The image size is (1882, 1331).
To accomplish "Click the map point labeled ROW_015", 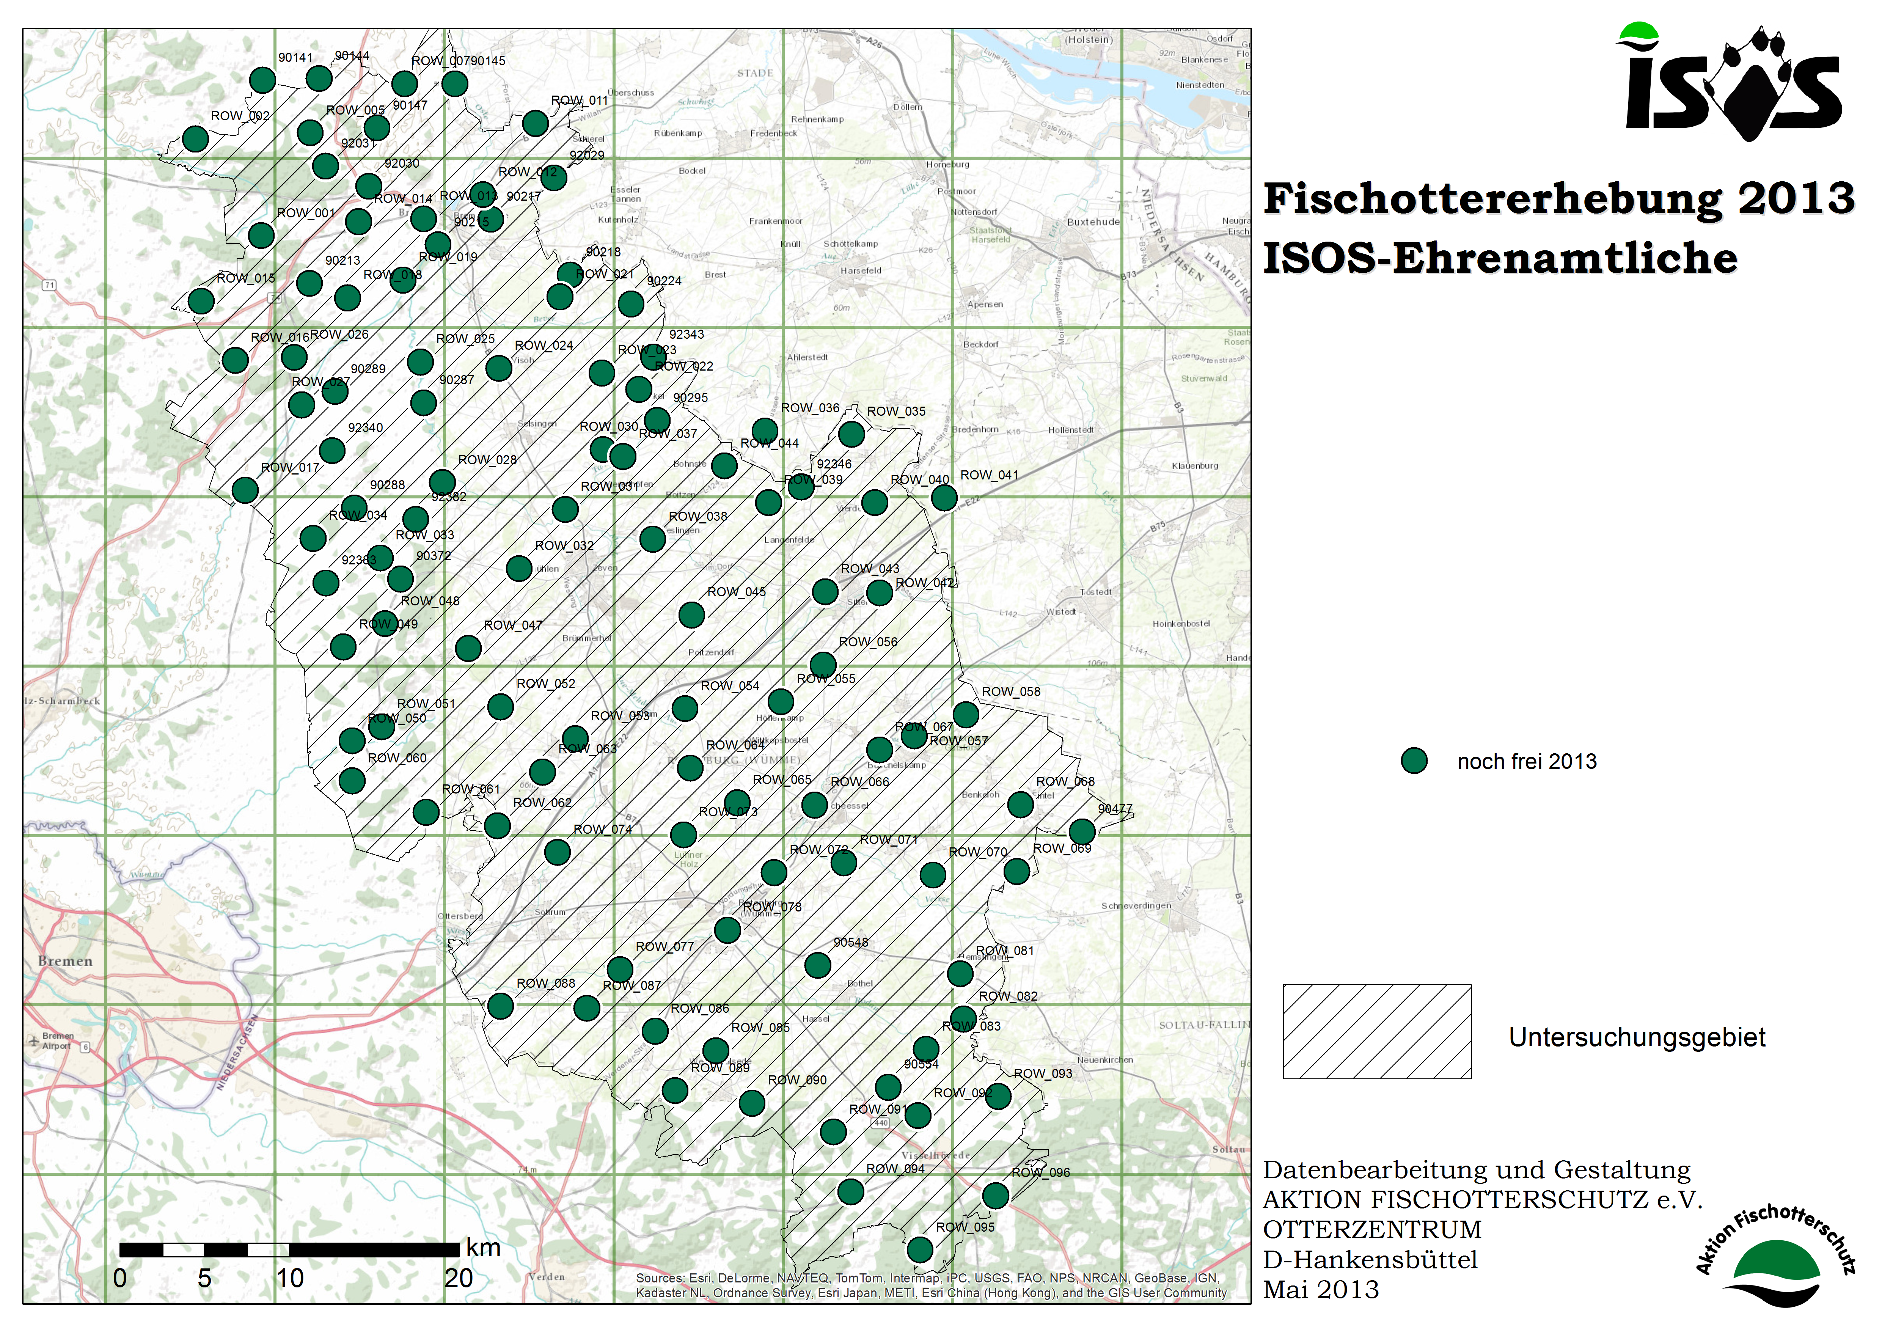I will pyautogui.click(x=201, y=301).
